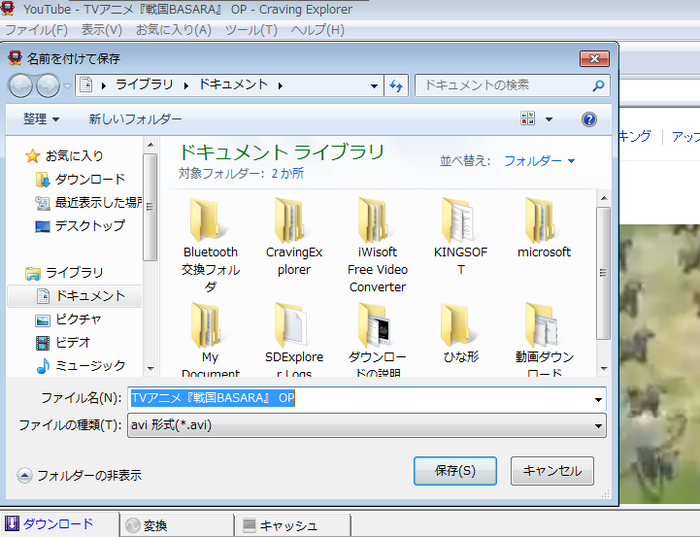Close the 名前を付けて保存 dialog
This screenshot has width=700, height=537.
[594, 58]
